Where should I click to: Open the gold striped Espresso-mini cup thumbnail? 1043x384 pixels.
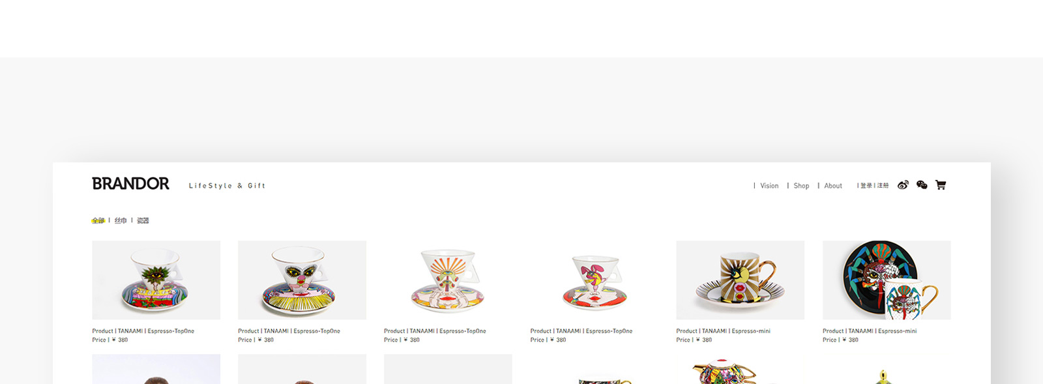[x=741, y=280]
